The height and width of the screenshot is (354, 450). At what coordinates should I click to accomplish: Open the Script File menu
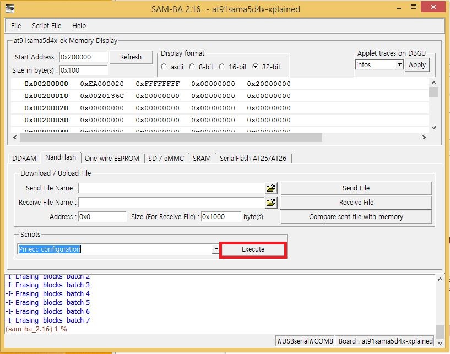pos(46,25)
